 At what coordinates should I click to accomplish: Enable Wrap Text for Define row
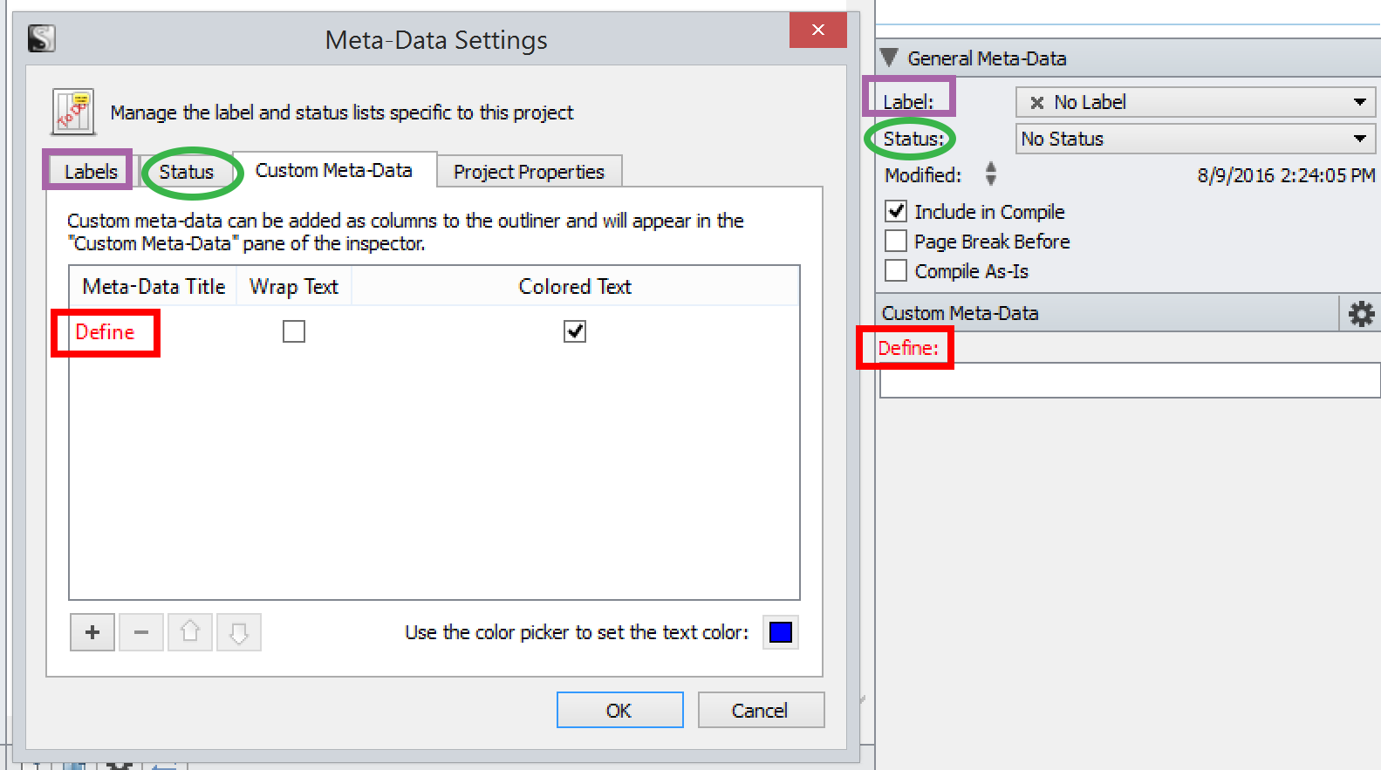click(294, 331)
